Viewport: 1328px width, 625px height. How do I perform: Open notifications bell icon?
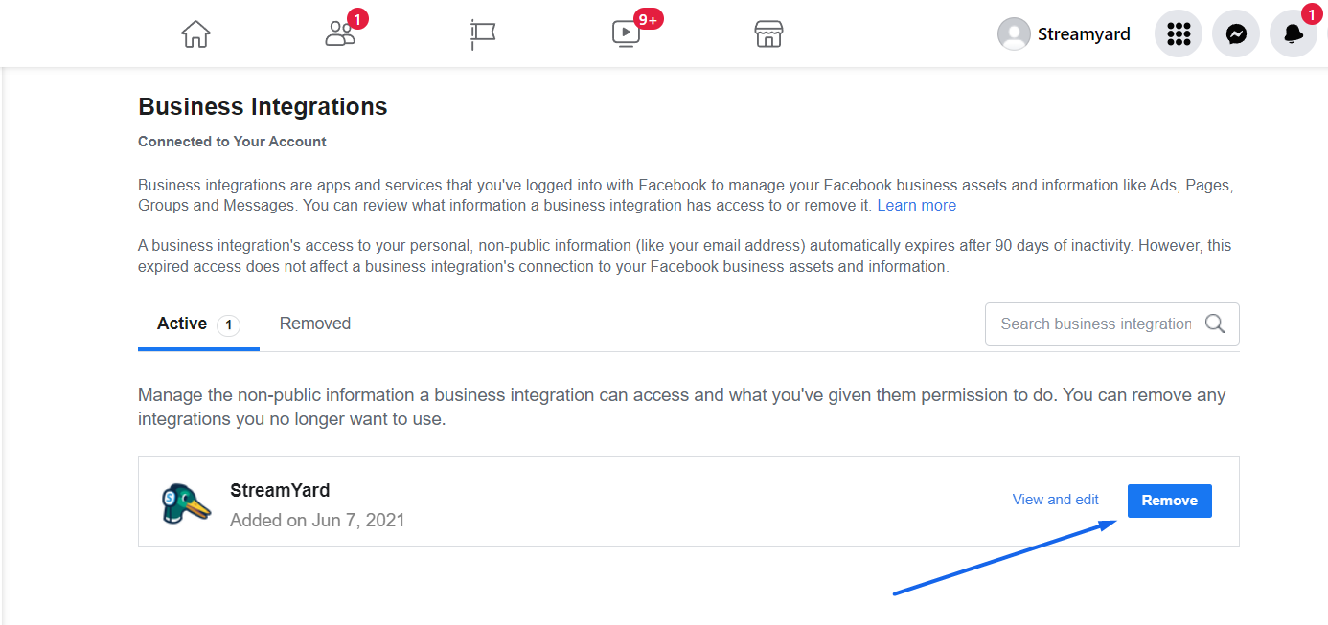(x=1293, y=34)
